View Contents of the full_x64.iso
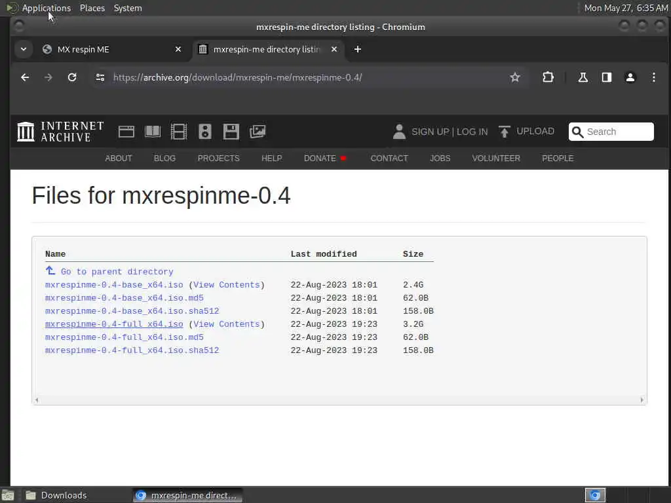This screenshot has height=503, width=671. coord(226,324)
